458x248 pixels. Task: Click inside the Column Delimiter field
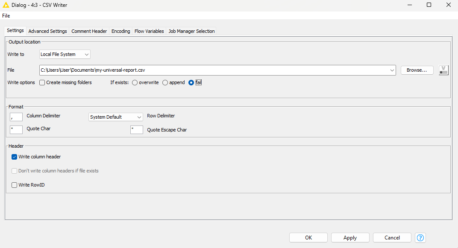(16, 117)
